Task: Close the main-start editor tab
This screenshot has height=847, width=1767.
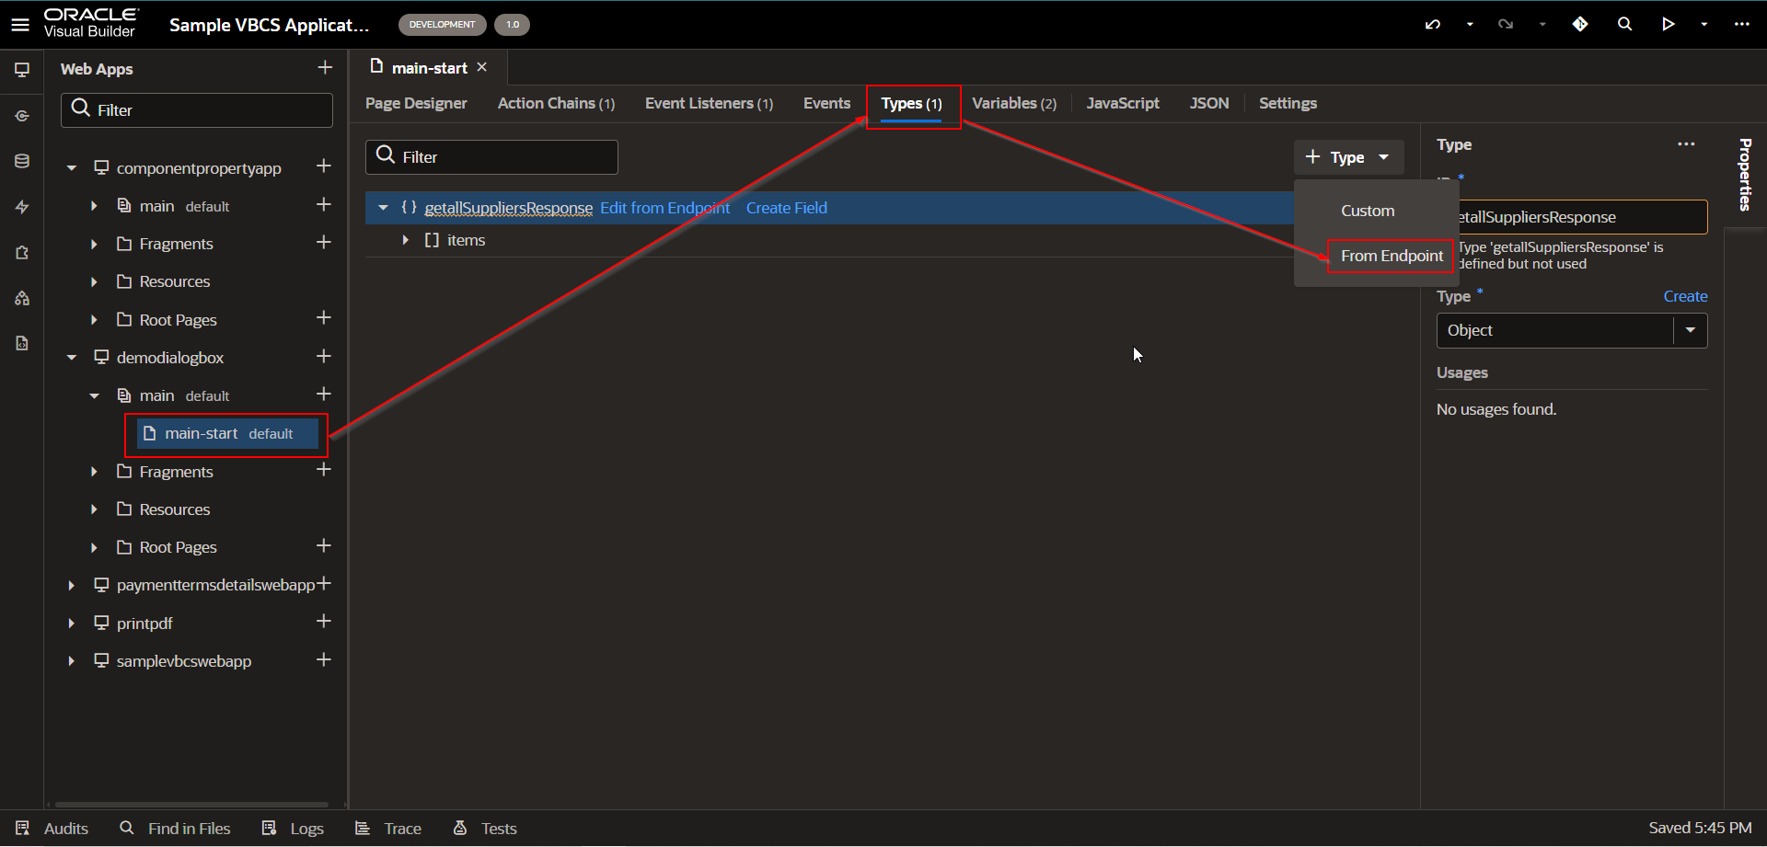Action: coord(481,67)
